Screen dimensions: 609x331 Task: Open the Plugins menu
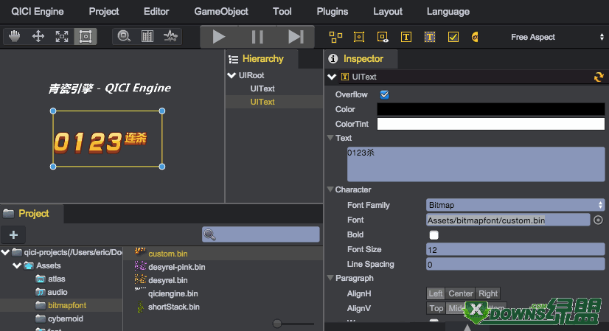pyautogui.click(x=332, y=12)
